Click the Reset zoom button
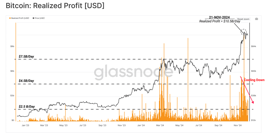This screenshot has width=267, height=135. [243, 19]
